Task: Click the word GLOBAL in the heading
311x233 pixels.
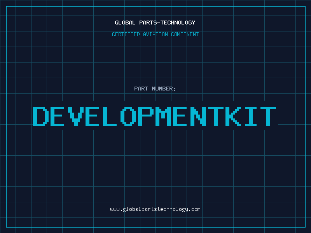Action: point(125,23)
